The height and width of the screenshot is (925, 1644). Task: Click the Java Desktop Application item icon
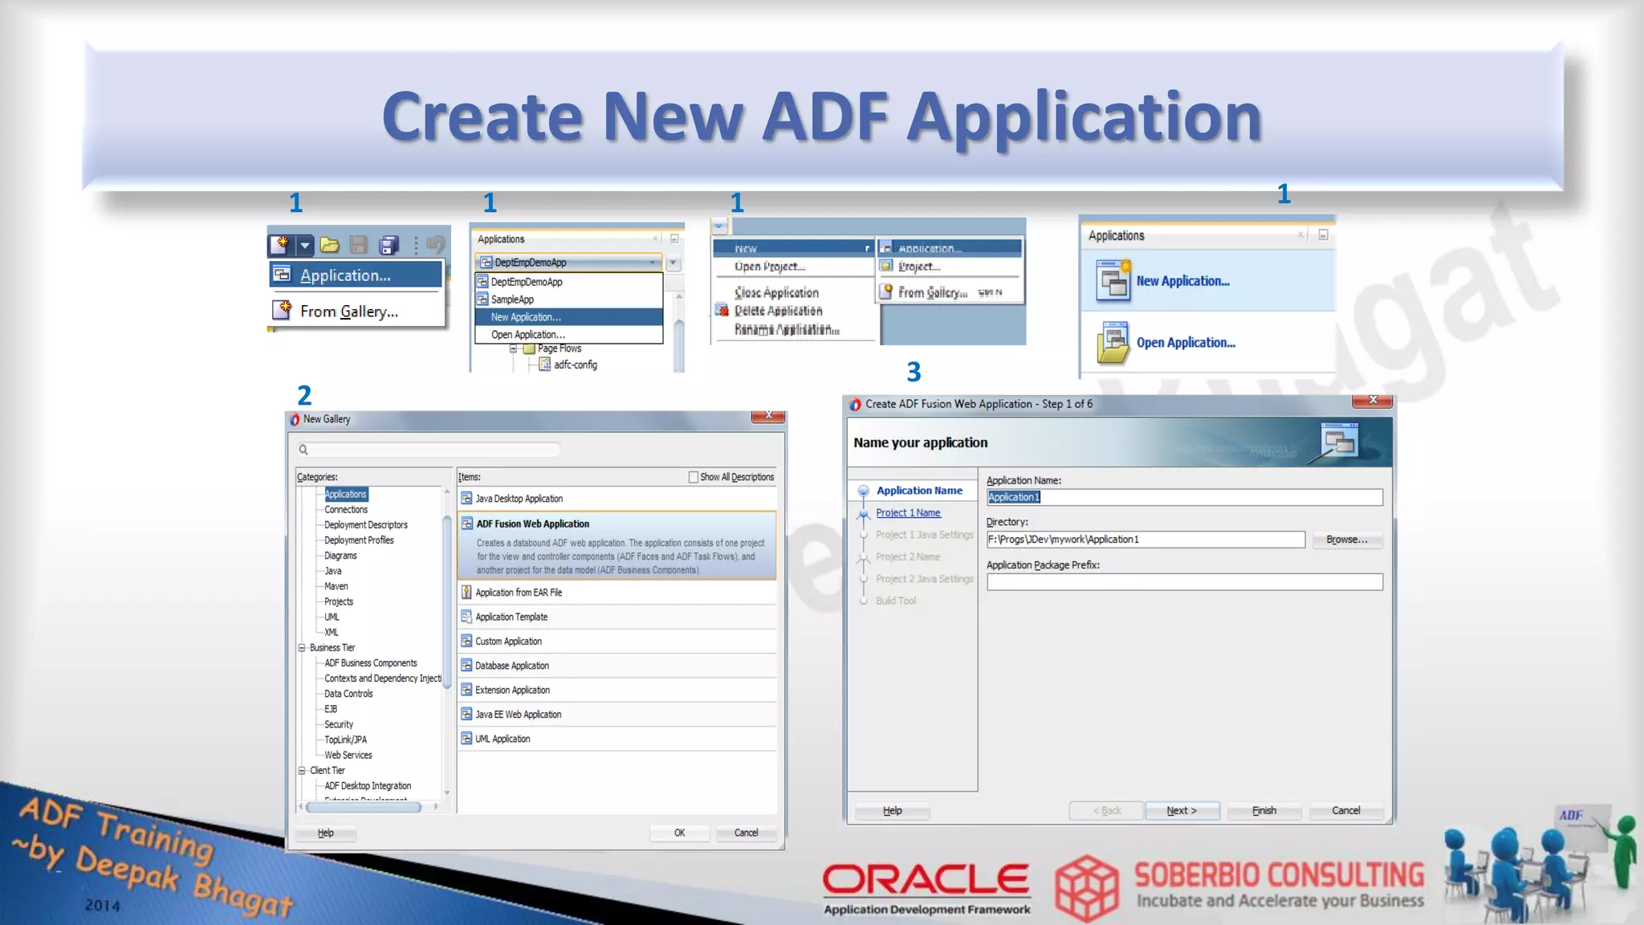[466, 499]
